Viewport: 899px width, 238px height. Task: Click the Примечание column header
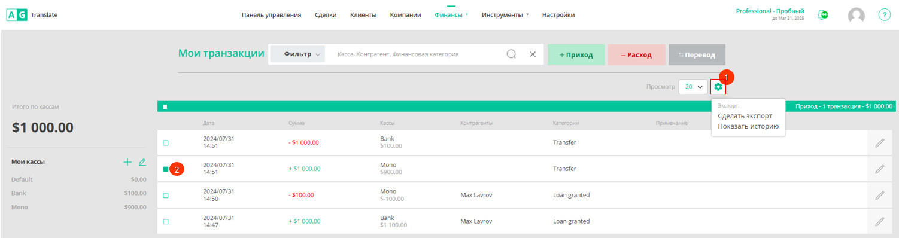[672, 123]
